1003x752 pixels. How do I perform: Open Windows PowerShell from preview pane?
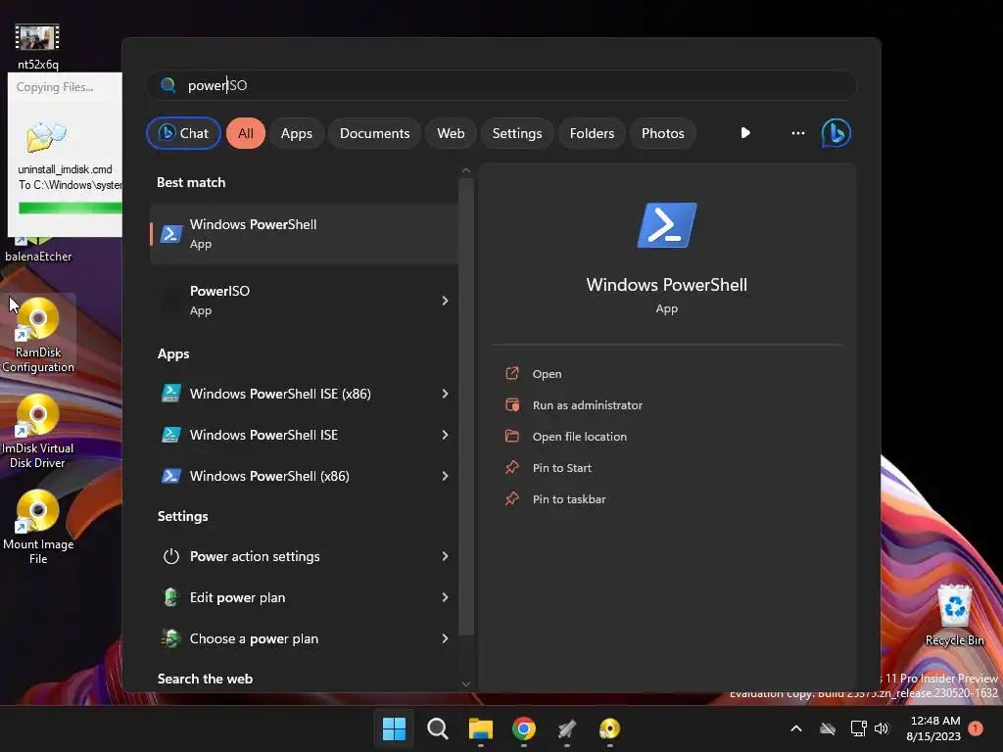547,374
